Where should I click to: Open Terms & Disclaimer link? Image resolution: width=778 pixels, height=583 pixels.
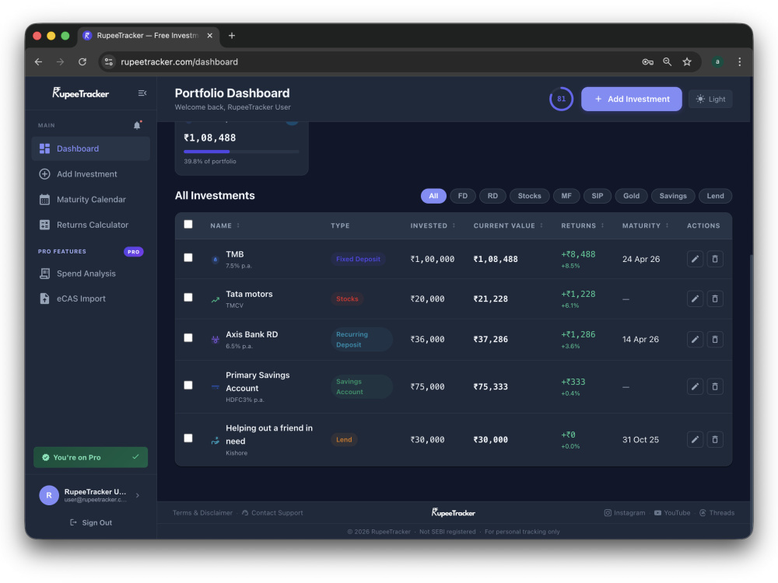[202, 513]
